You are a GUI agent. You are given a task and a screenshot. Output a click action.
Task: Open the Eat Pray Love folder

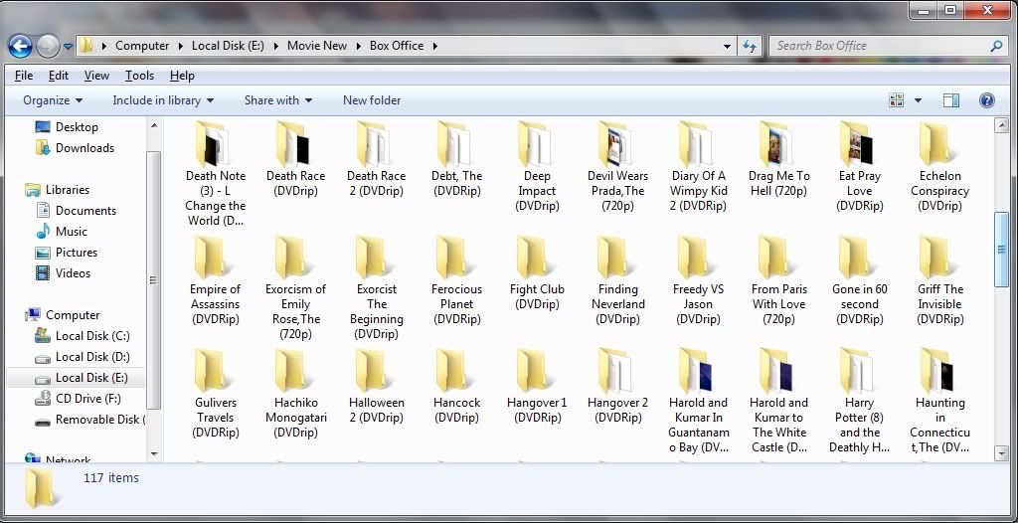[x=860, y=167]
